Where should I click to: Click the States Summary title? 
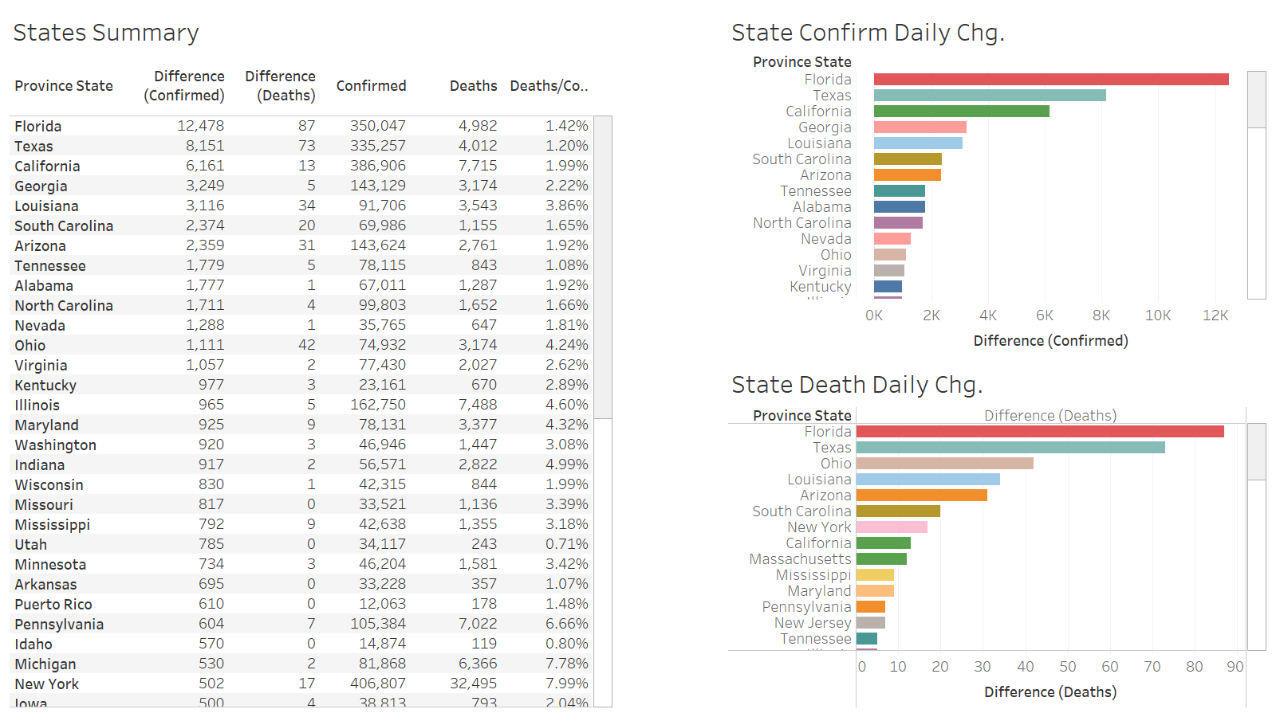click(106, 33)
